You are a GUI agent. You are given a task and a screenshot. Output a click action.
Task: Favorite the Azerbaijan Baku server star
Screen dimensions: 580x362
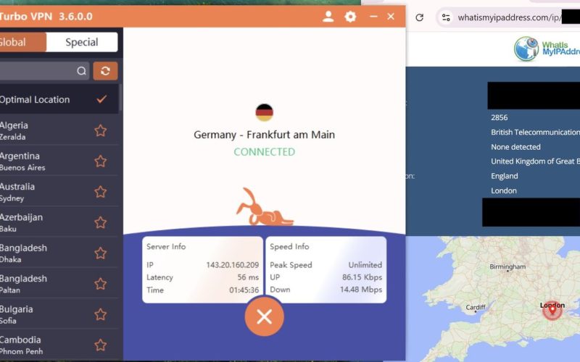101,223
